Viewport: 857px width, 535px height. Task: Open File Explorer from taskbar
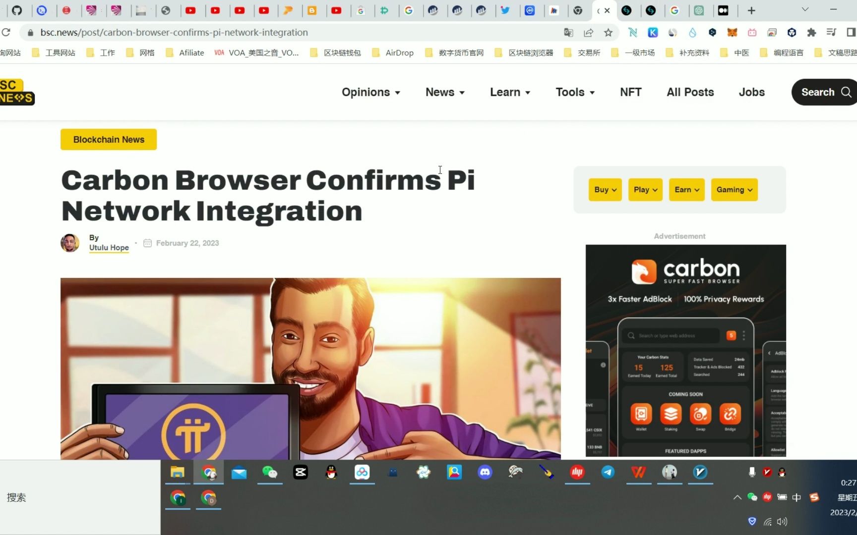click(178, 472)
